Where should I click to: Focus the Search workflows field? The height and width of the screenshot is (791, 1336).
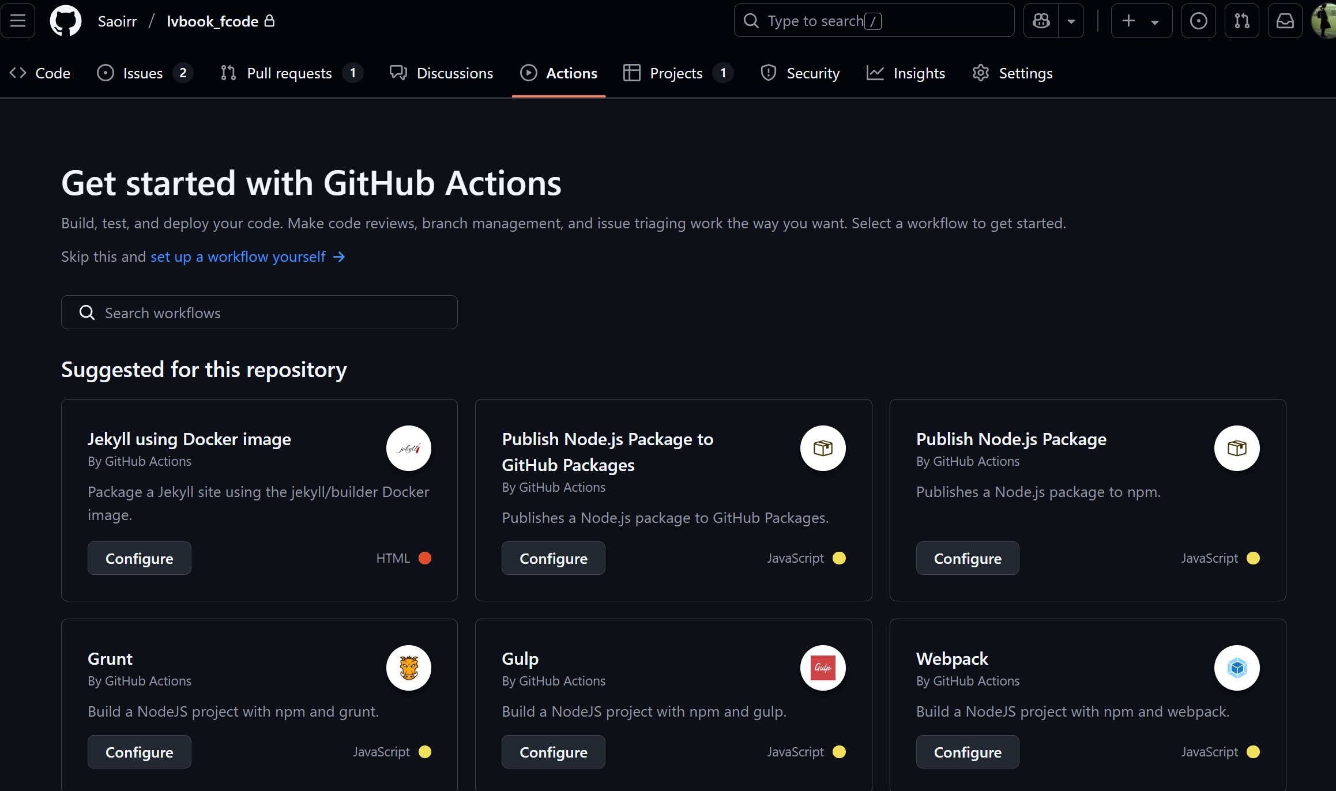pyautogui.click(x=259, y=312)
